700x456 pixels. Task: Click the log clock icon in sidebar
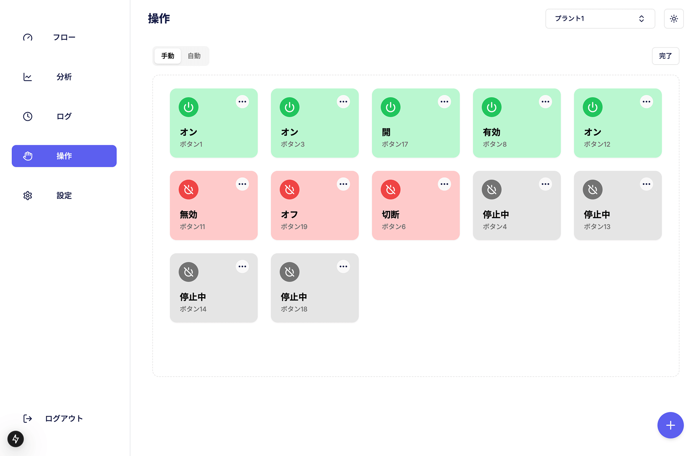click(x=28, y=116)
